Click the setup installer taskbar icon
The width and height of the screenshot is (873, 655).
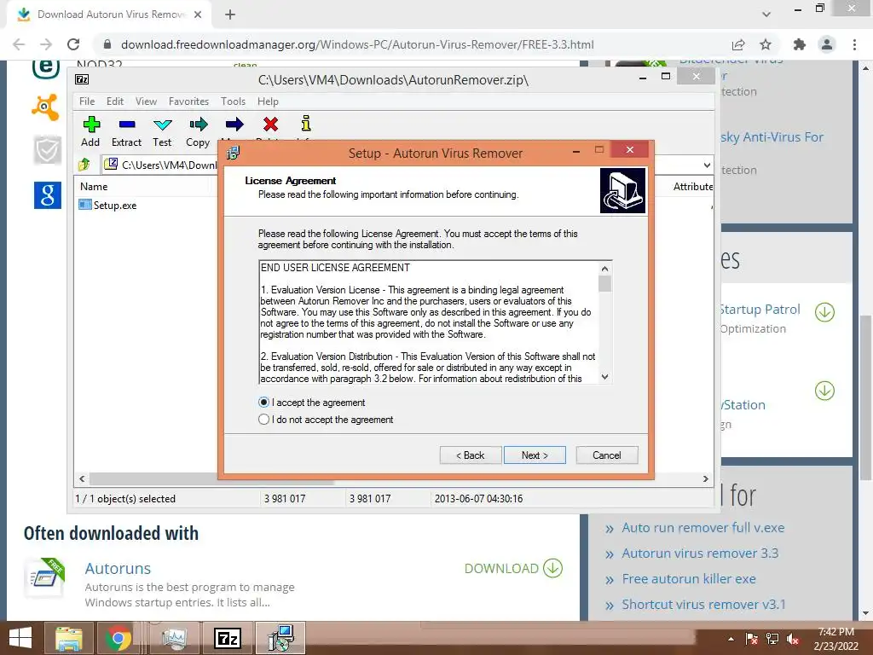(x=280, y=638)
